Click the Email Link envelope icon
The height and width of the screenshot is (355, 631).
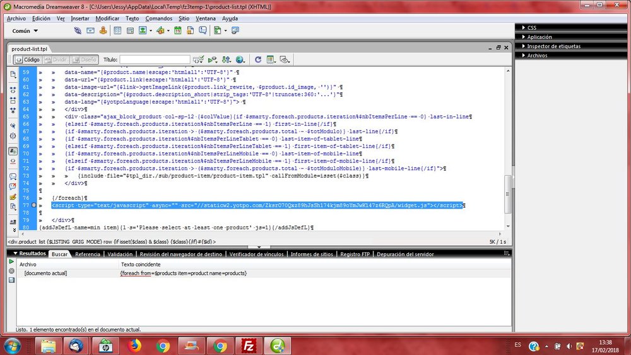coord(90,30)
